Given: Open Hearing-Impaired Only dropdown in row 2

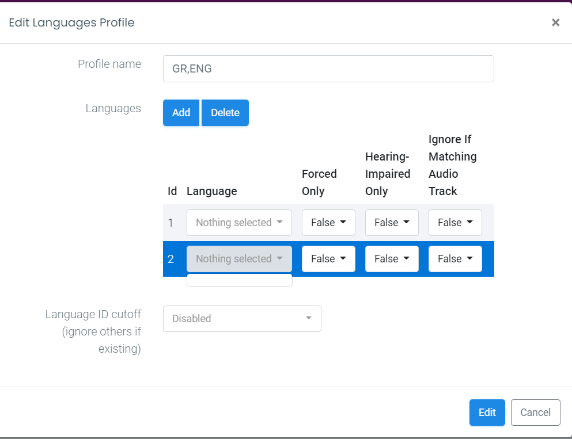Looking at the screenshot, I should (392, 259).
